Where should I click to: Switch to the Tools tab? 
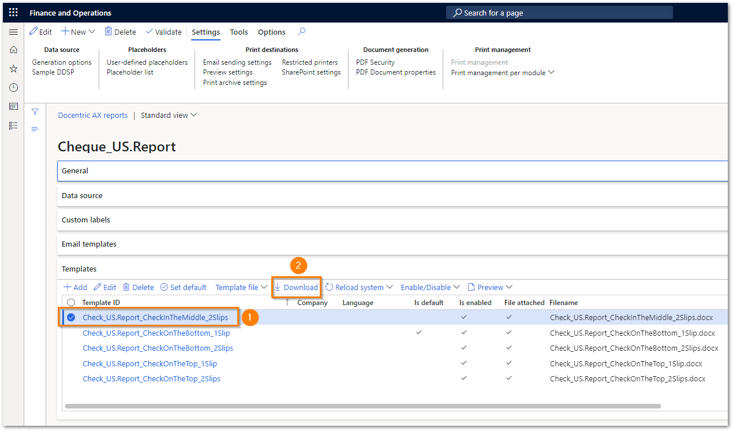[239, 32]
